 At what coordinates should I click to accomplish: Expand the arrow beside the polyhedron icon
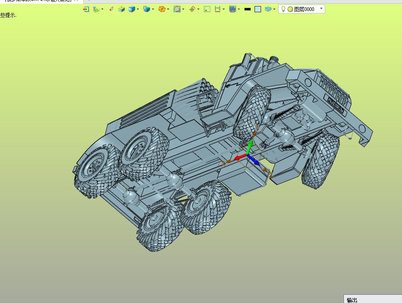[x=168, y=9]
